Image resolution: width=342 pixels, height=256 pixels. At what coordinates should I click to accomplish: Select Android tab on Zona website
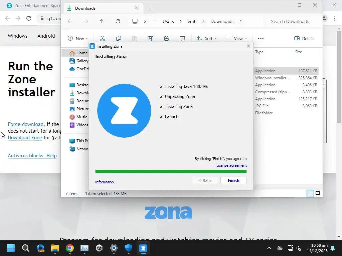pyautogui.click(x=46, y=36)
